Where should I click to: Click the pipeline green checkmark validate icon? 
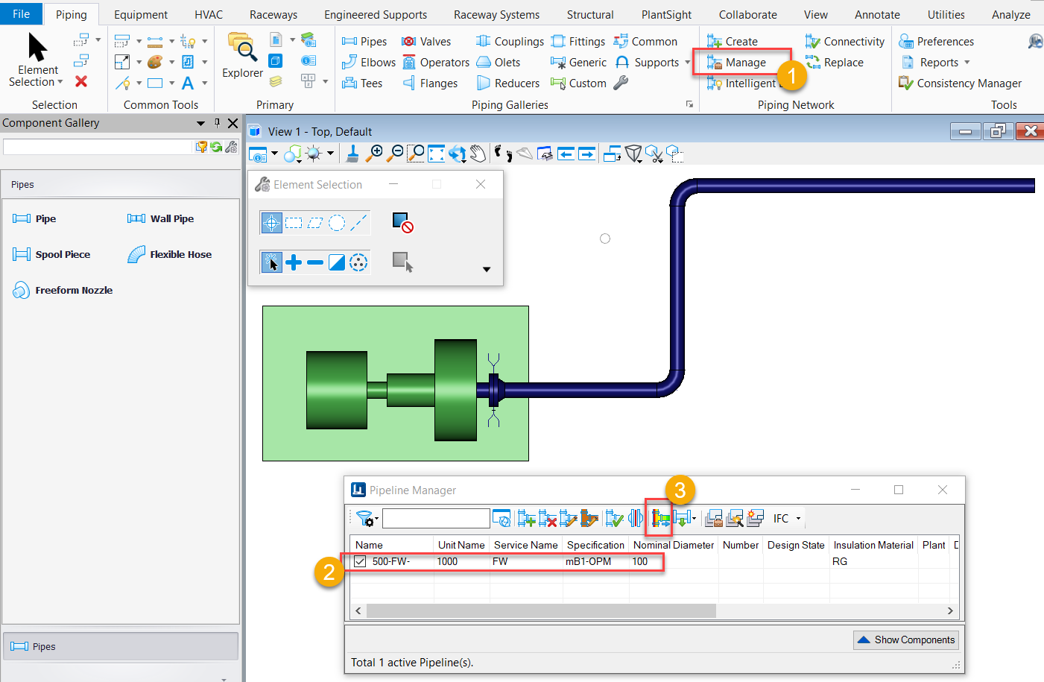tap(615, 518)
